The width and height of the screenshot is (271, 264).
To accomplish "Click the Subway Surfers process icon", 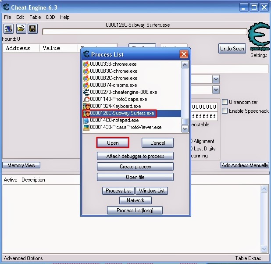I will coord(86,114).
